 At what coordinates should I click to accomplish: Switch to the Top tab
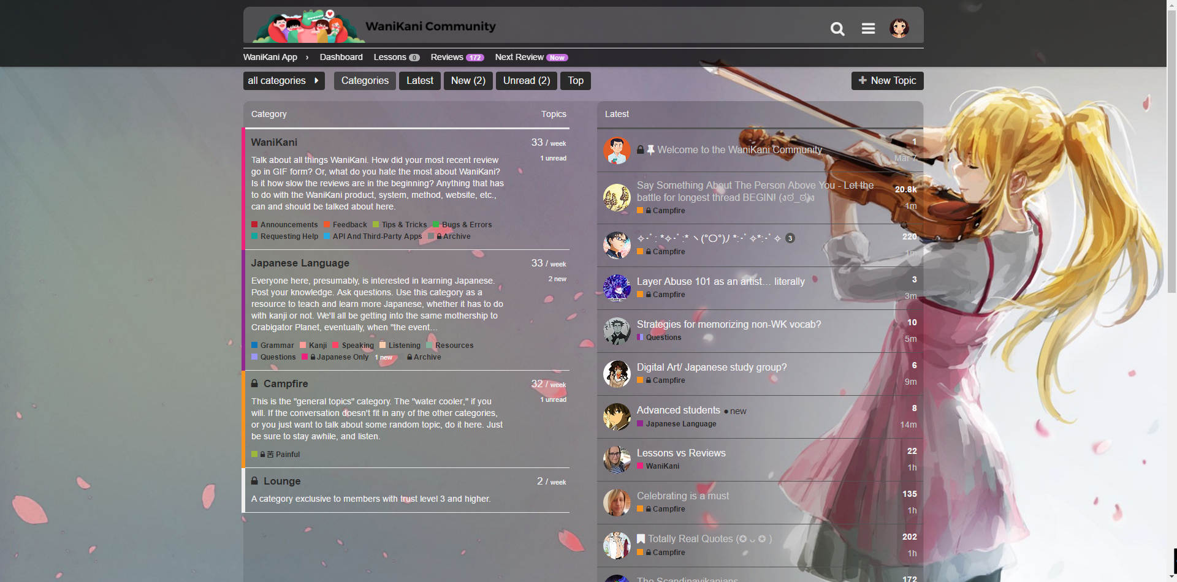pyautogui.click(x=576, y=81)
